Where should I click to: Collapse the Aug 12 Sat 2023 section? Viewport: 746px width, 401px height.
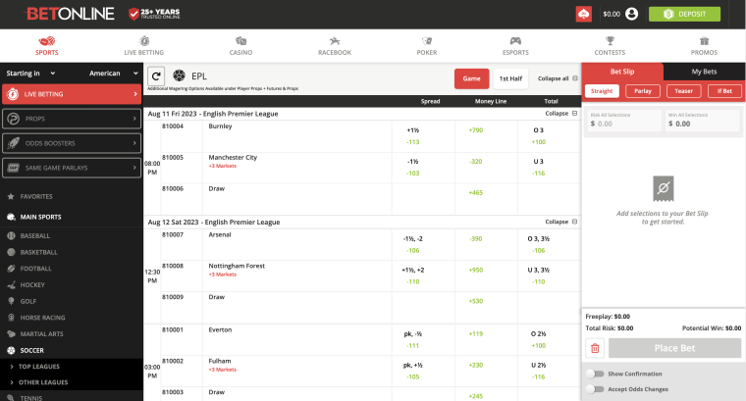click(561, 222)
